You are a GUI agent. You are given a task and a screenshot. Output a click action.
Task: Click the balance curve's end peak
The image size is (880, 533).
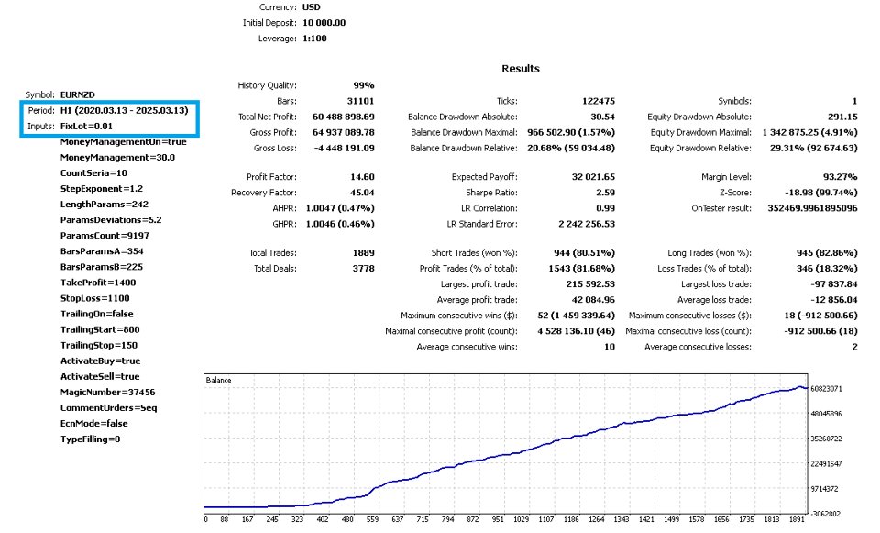point(800,386)
